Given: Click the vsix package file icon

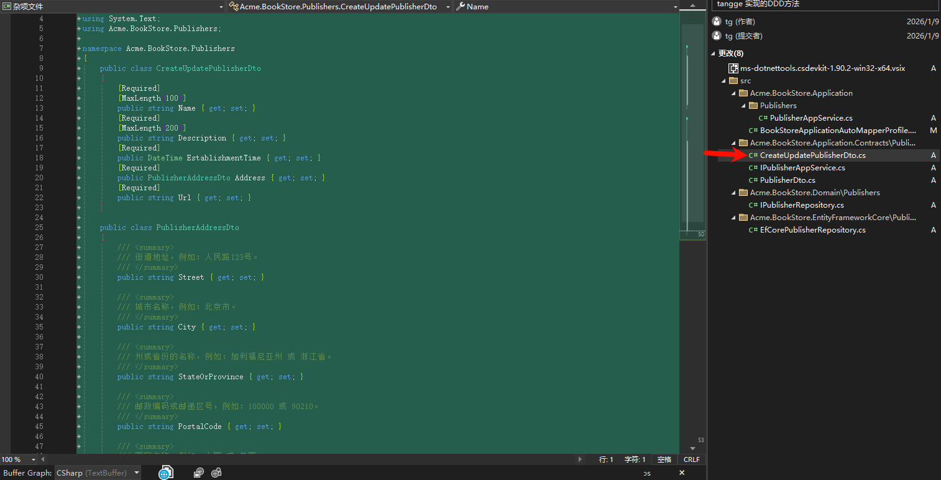Looking at the screenshot, I should pyautogui.click(x=733, y=68).
